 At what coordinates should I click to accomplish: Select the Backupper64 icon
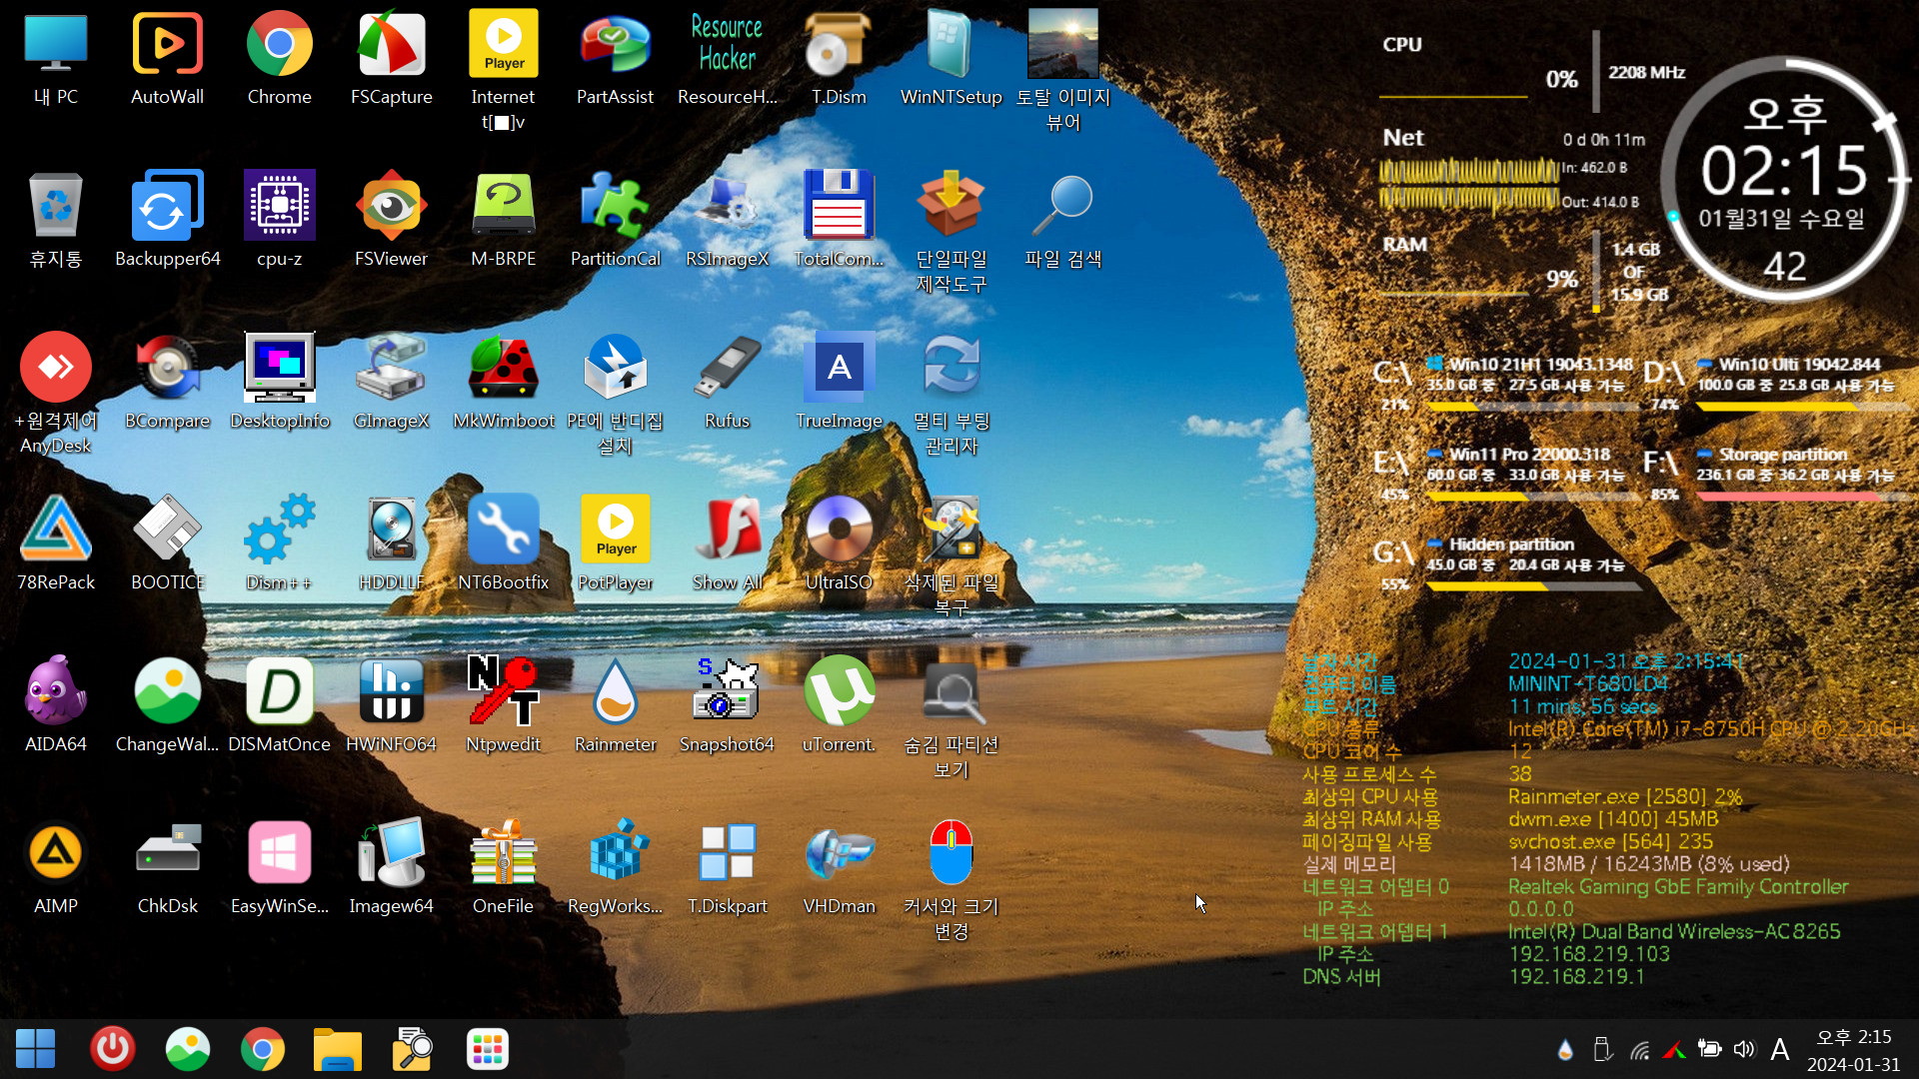[x=167, y=220]
